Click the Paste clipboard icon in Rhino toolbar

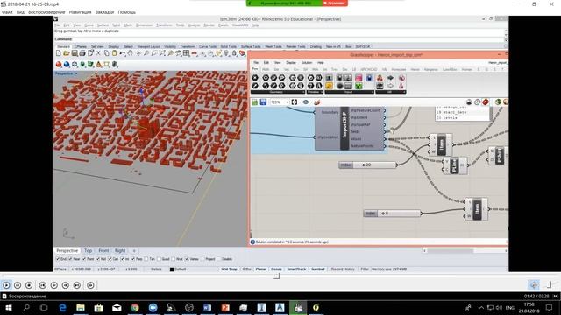pyautogui.click(x=114, y=53)
